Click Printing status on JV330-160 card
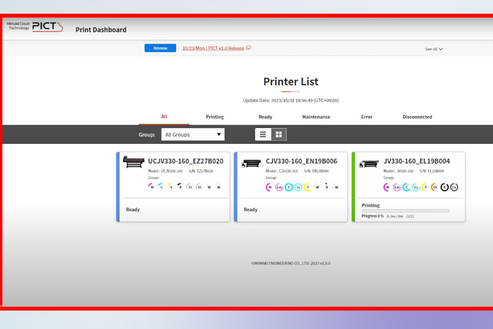 point(371,205)
